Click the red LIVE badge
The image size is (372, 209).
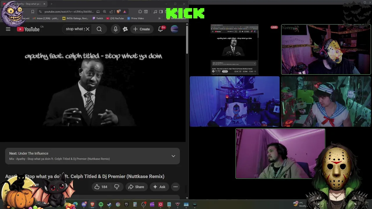[274, 27]
